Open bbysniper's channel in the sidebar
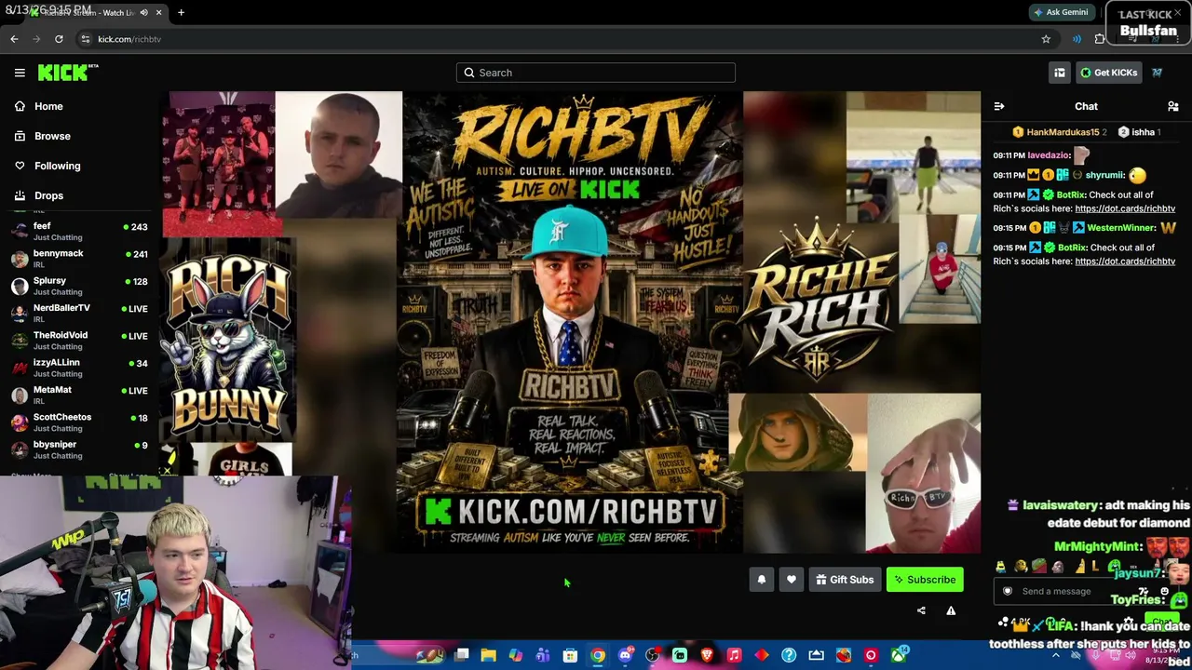The image size is (1192, 670). pos(80,449)
